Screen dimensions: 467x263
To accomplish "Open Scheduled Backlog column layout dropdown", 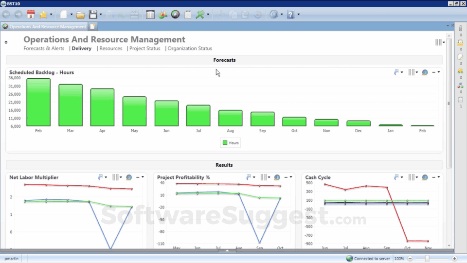I will pos(413,72).
